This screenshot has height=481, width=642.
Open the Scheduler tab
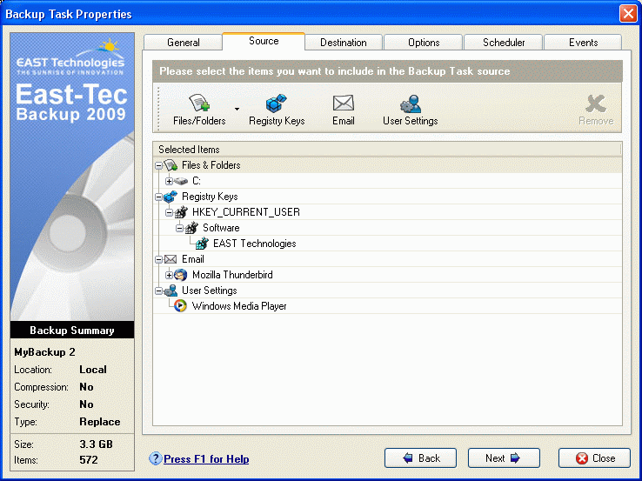coord(503,43)
